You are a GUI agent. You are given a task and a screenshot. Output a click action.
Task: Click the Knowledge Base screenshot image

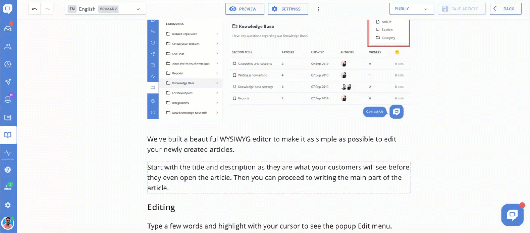pyautogui.click(x=279, y=69)
